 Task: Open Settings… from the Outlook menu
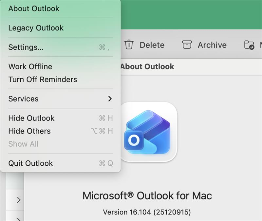[60, 47]
